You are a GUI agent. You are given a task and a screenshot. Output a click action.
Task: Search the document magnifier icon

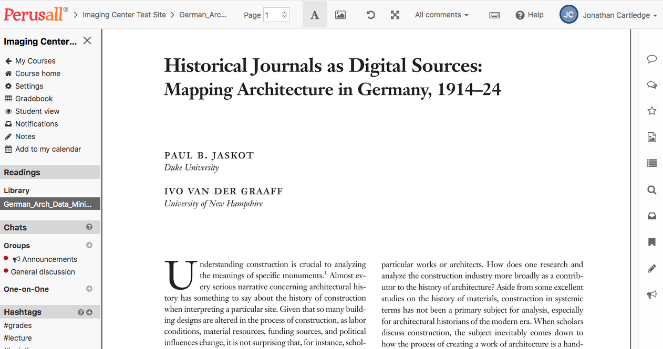pos(652,190)
